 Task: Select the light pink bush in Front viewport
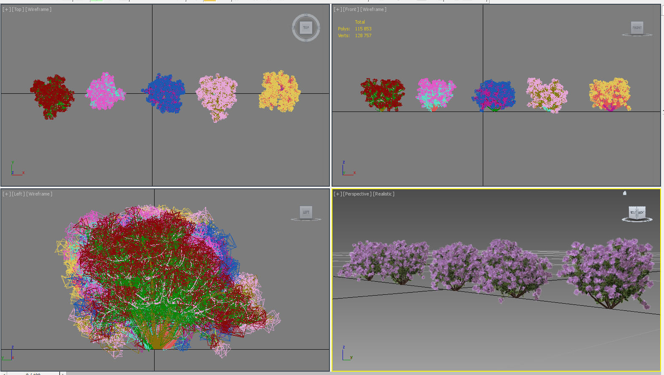pyautogui.click(x=547, y=95)
